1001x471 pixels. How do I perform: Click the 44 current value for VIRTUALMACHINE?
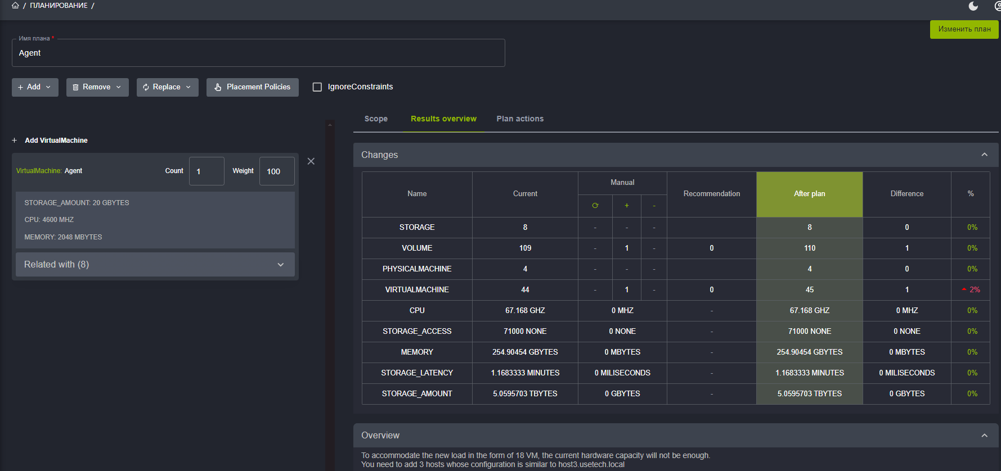click(x=525, y=290)
